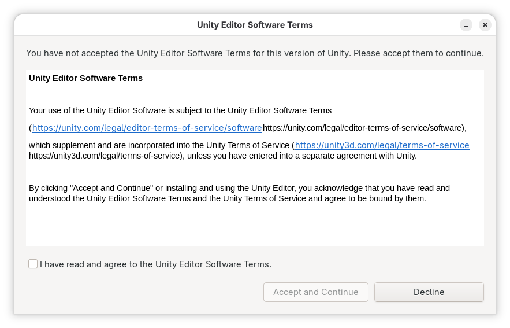Minimize the Software Terms dialog
Screen dimensions: 510x328
466,25
